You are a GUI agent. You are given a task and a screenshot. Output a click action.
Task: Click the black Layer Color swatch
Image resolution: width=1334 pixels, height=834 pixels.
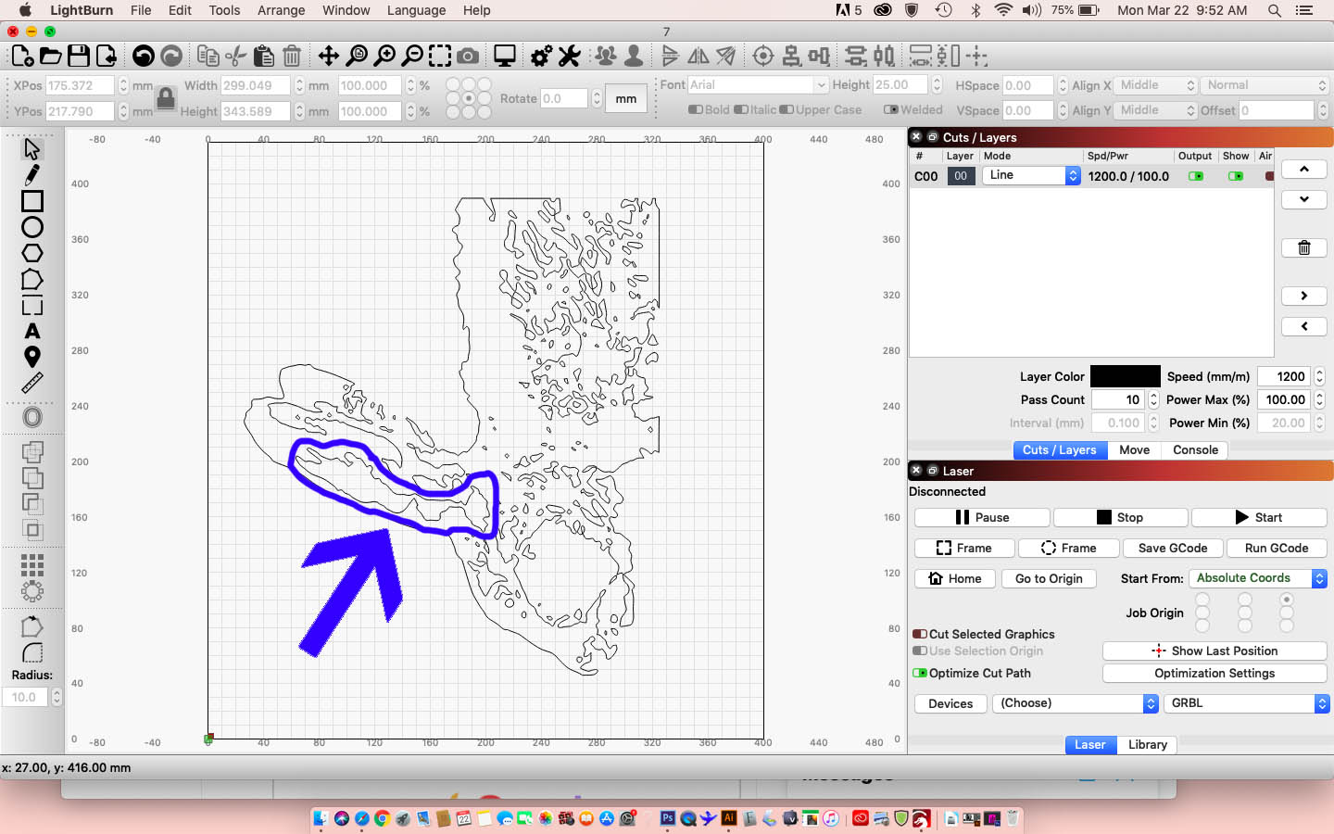click(x=1125, y=376)
